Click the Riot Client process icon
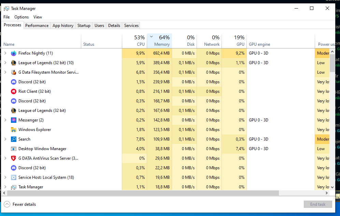This screenshot has width=340, height=216. pos(13,91)
